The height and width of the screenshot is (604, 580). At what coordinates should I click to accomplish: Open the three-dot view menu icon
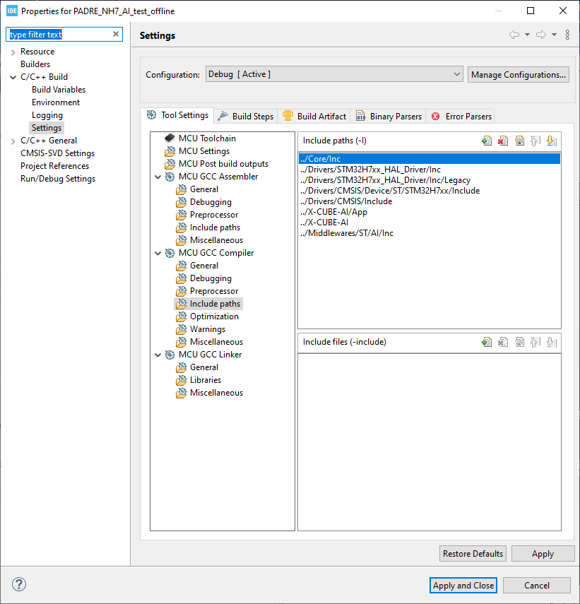567,35
